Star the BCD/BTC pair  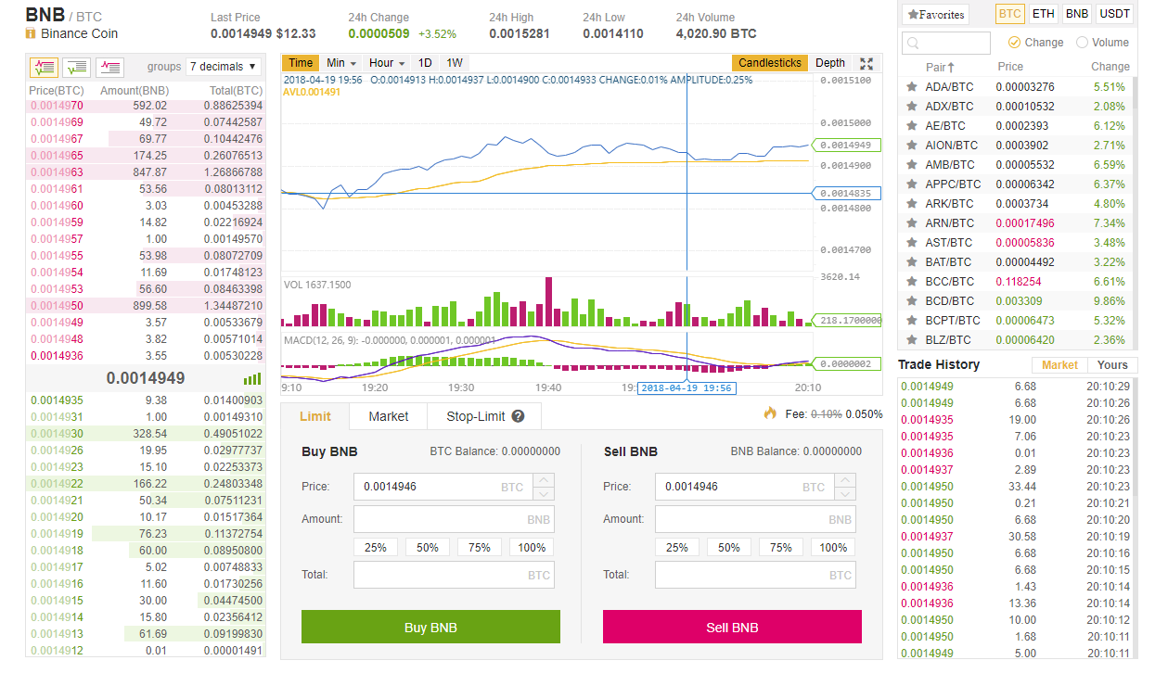(912, 300)
